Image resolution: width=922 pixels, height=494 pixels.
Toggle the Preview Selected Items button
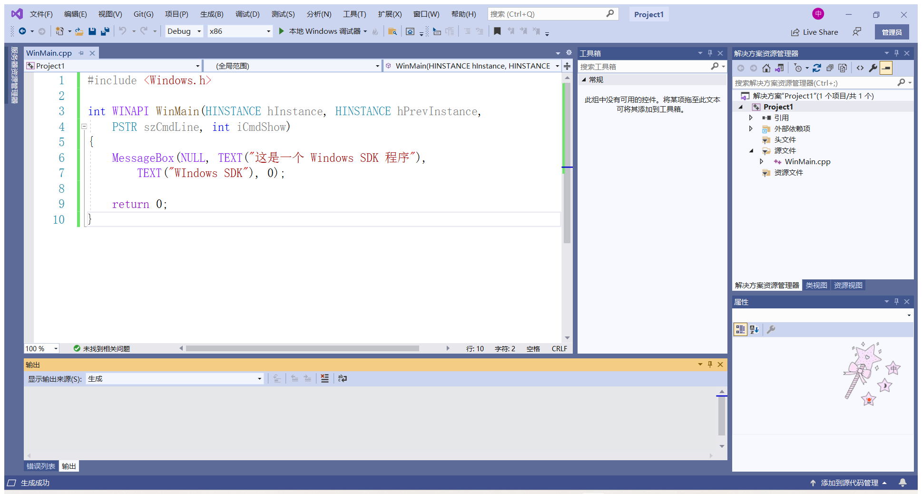(886, 68)
